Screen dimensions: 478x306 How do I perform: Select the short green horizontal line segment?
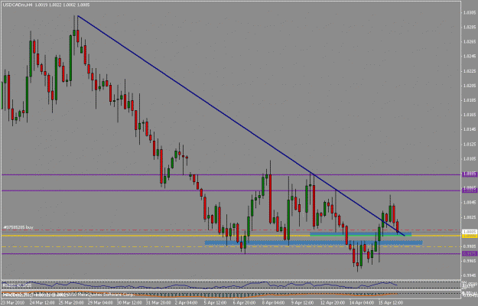[360, 236]
